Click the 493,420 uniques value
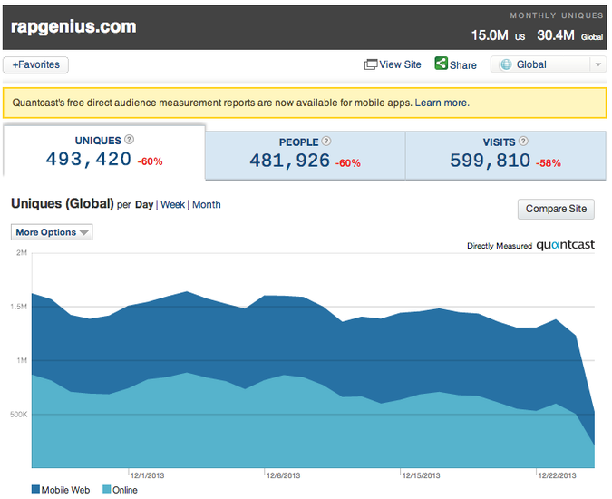612x499 pixels. point(89,160)
